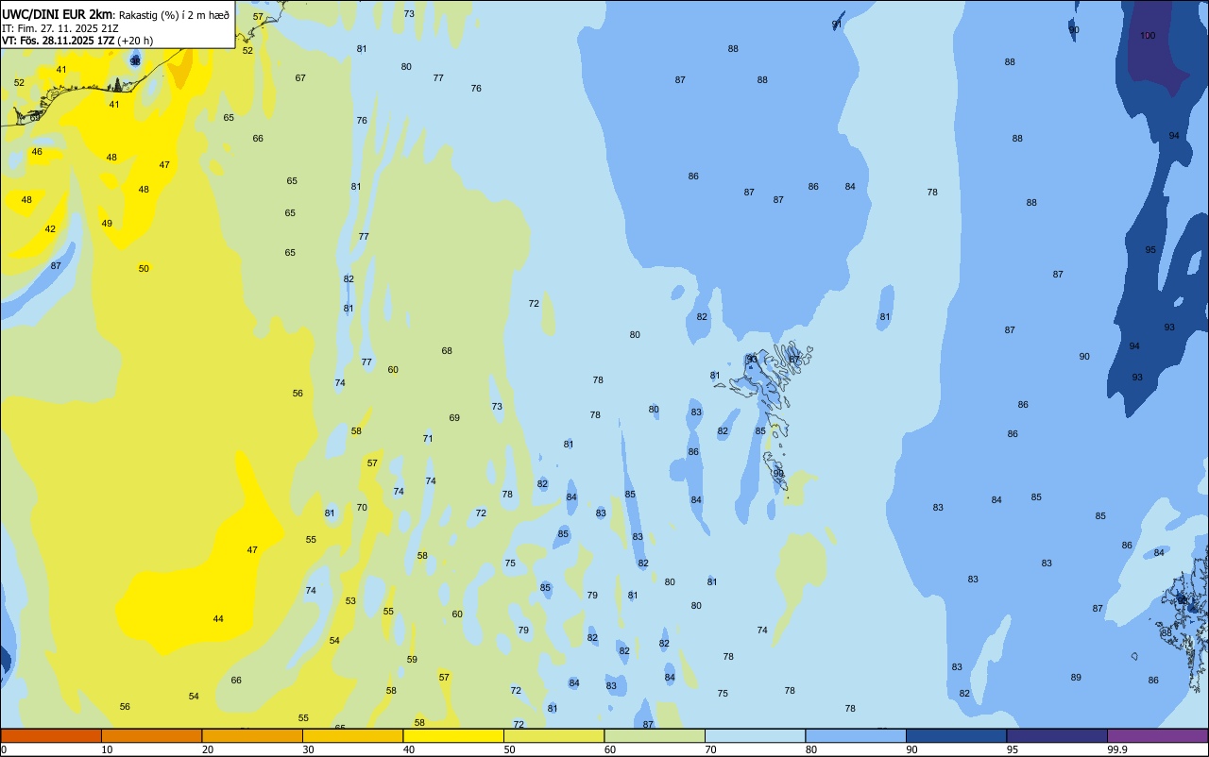Select the 'IT: Fim. 27. 11. 2025 21Z' line

click(60, 28)
